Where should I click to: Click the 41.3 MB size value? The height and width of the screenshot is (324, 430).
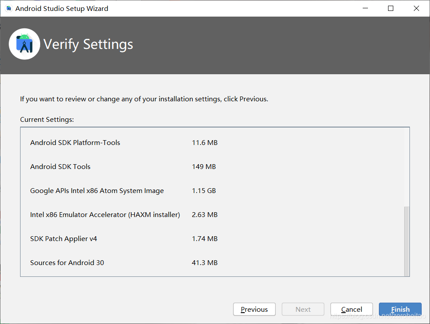pos(204,262)
